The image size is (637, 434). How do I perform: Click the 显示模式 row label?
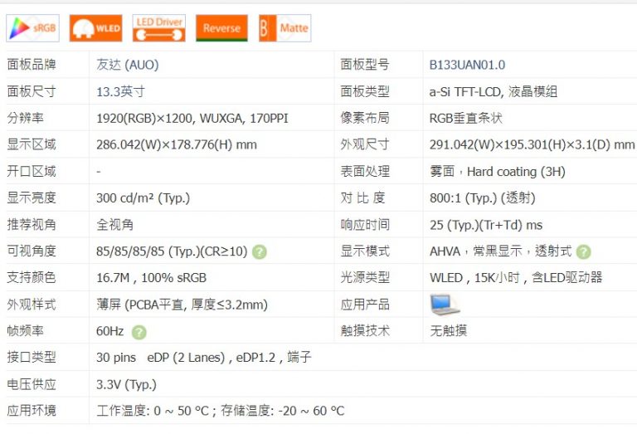point(365,251)
